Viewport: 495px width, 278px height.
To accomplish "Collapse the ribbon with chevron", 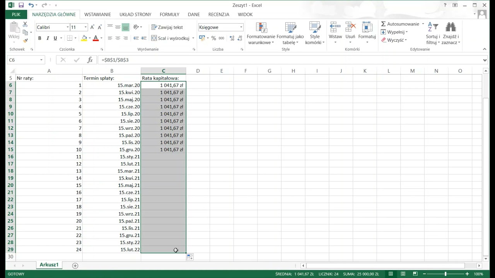I will tap(485, 49).
